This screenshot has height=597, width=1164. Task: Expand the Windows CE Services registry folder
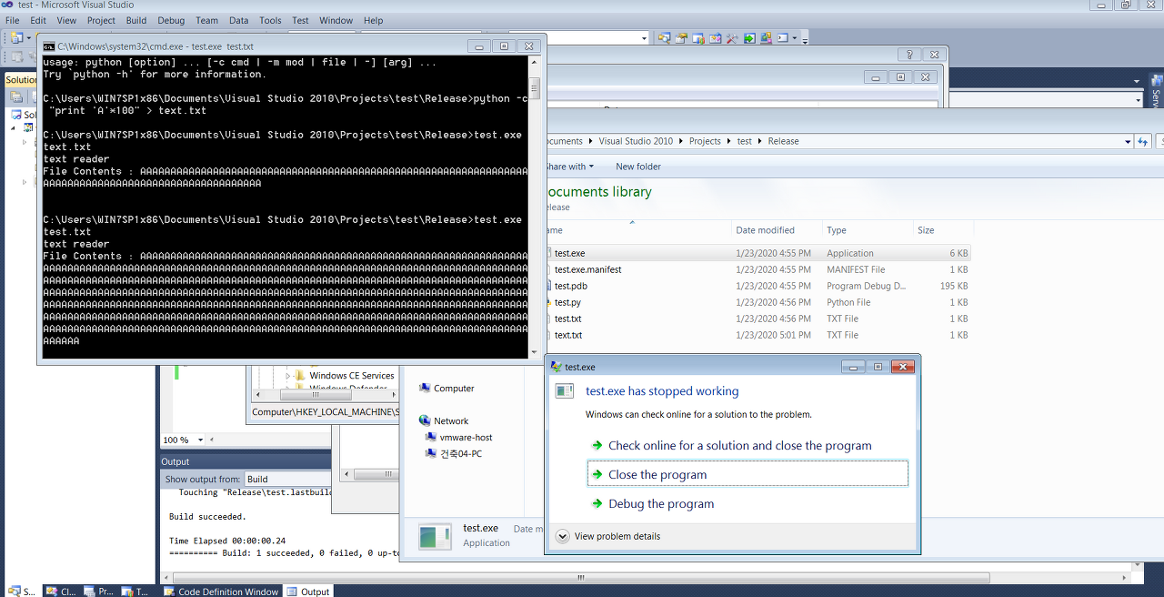coord(288,375)
